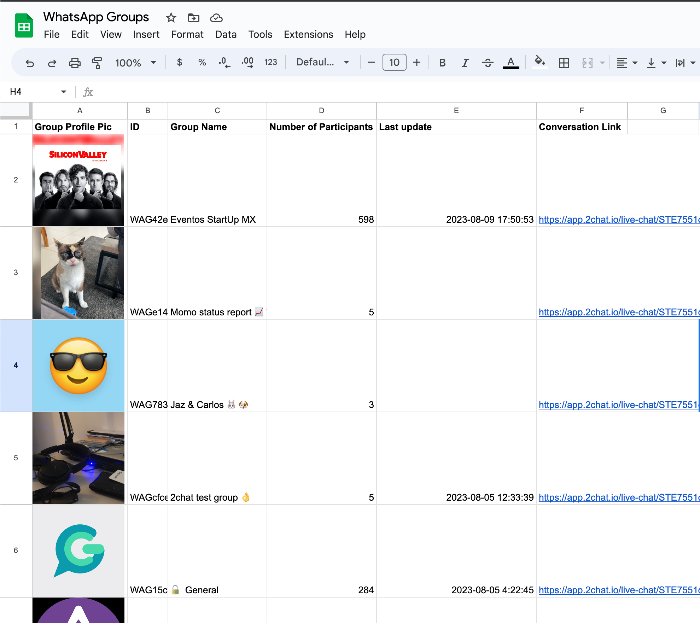Toggle italic formatting

[465, 63]
